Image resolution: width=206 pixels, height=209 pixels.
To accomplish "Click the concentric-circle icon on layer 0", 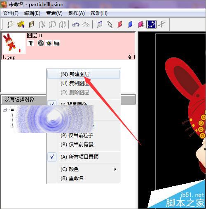I will 41,43.
